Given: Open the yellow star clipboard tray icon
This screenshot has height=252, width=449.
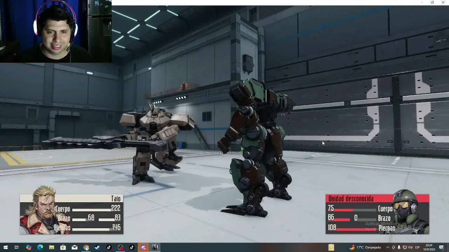Looking at the screenshot, I should (331, 247).
